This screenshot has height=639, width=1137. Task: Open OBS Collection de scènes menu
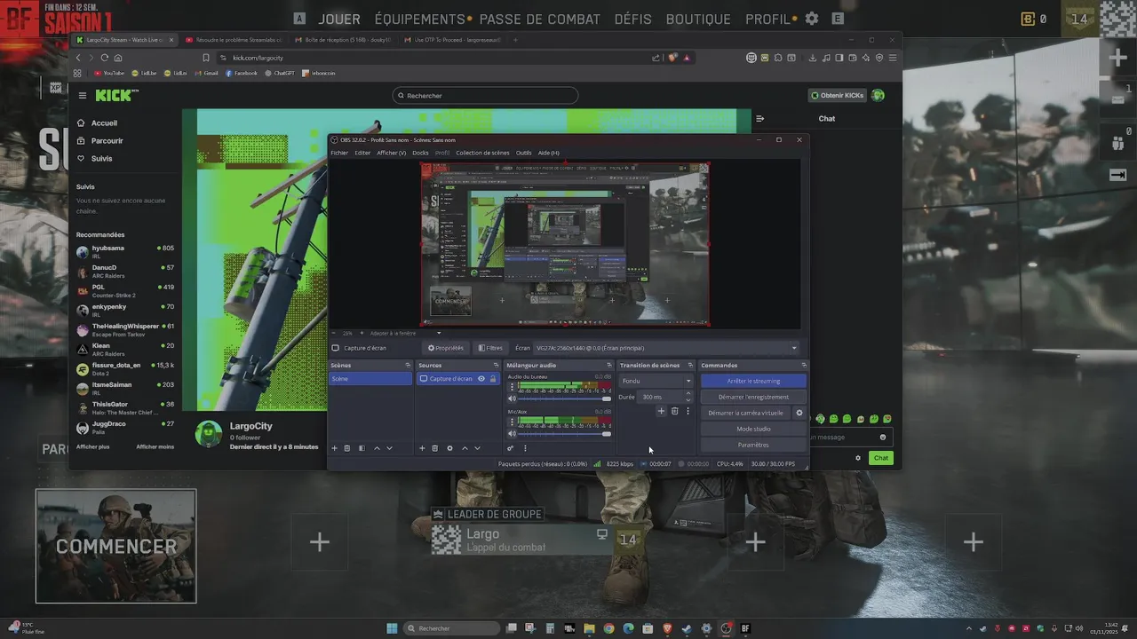[x=482, y=153]
